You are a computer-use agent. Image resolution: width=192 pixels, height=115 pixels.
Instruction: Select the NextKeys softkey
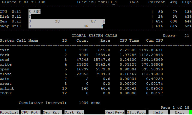(115, 112)
